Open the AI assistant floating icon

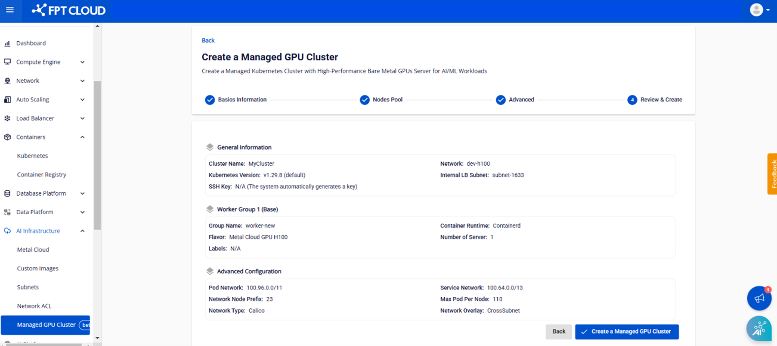tap(759, 328)
